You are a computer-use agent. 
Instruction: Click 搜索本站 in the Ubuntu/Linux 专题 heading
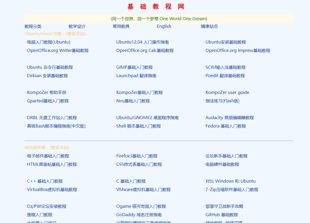pos(76,34)
